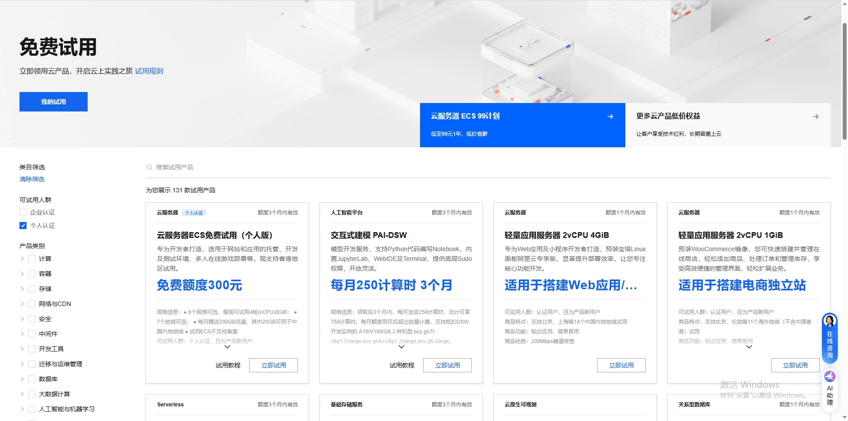This screenshot has width=848, height=421.
Task: Expand details chevron on 云服务器ECS免费试用 card
Action: [x=227, y=347]
